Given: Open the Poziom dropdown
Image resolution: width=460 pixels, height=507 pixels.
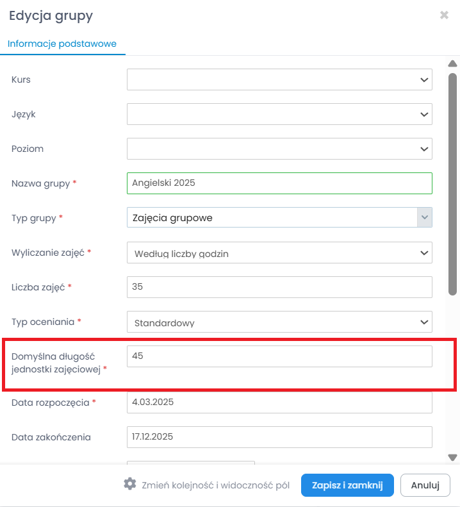Looking at the screenshot, I should [x=279, y=149].
